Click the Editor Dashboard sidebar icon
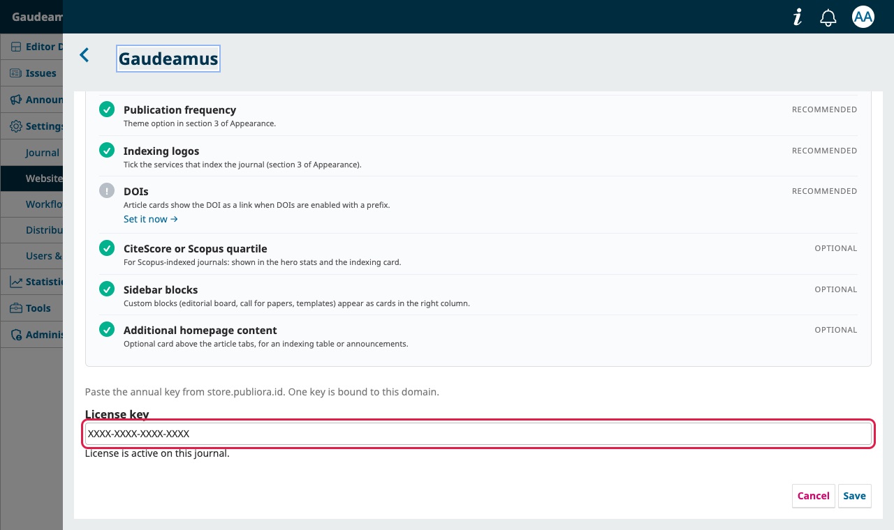The height and width of the screenshot is (530, 894). [15, 47]
